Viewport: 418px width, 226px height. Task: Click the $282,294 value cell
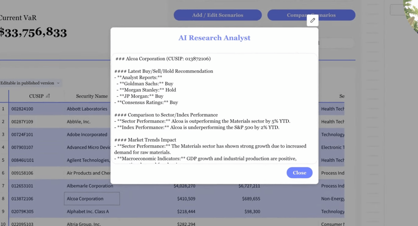click(x=186, y=224)
